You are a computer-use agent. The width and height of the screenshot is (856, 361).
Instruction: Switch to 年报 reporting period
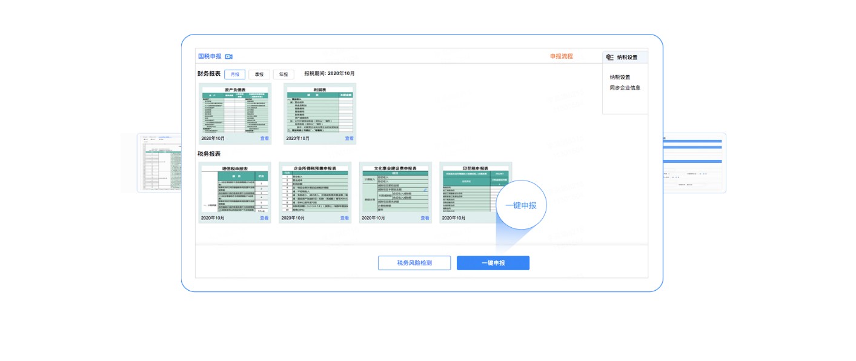click(x=284, y=74)
